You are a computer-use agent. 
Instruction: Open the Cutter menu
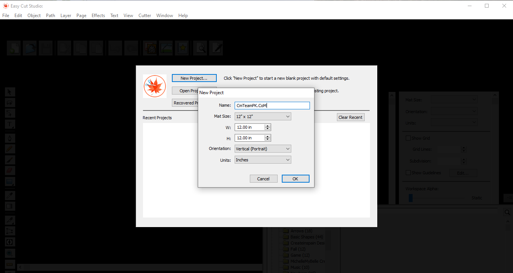click(x=145, y=16)
